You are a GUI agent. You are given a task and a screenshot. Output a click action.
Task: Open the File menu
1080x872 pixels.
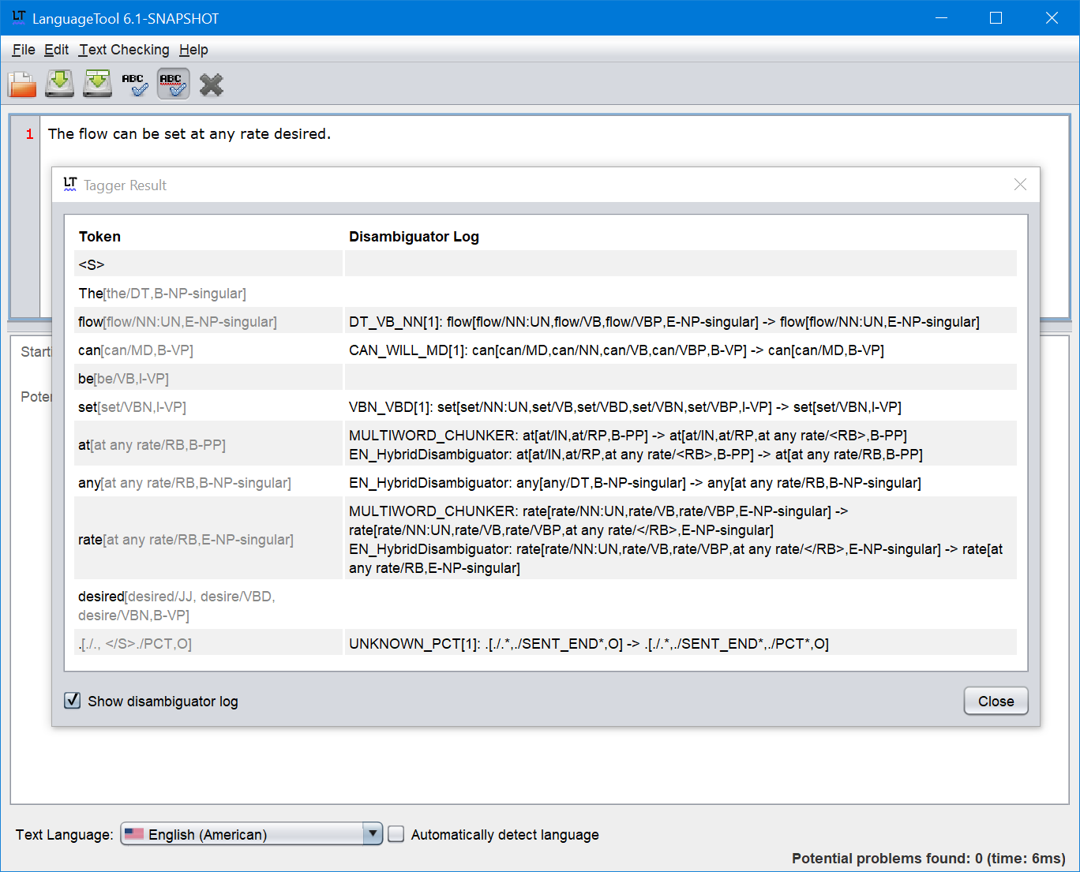pyautogui.click(x=23, y=49)
